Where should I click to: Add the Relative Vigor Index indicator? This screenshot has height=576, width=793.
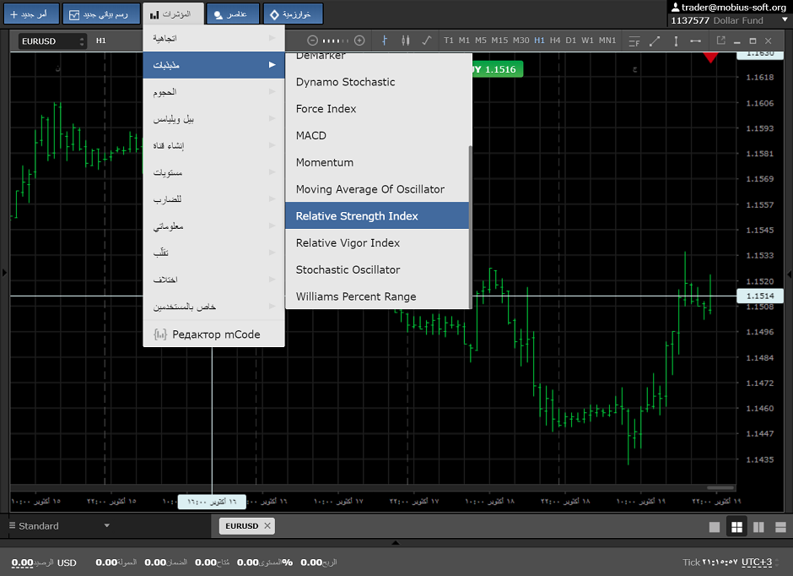[377, 242]
